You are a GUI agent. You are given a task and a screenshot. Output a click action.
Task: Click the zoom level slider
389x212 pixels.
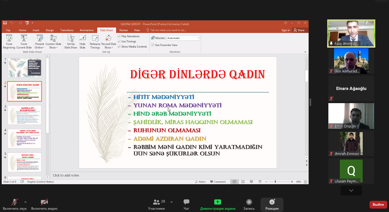point(275,182)
